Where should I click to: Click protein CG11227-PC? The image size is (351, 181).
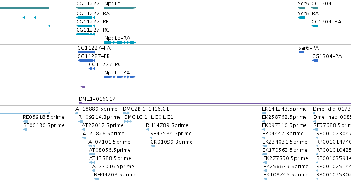92,69
